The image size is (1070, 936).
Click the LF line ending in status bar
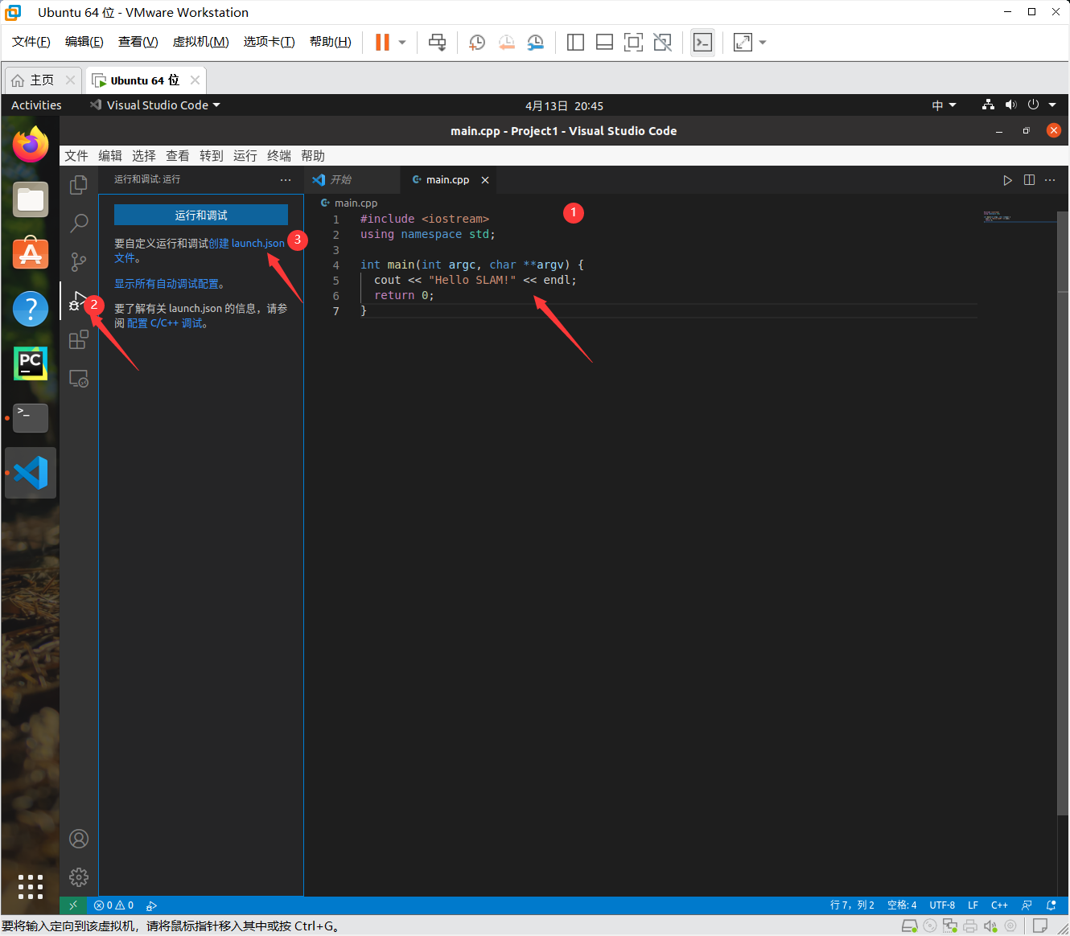[x=973, y=905]
